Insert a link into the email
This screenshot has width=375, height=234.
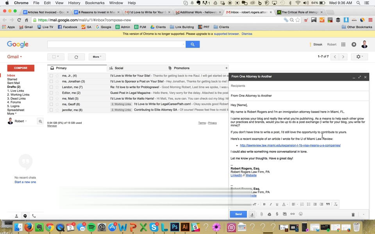coord(293,214)
